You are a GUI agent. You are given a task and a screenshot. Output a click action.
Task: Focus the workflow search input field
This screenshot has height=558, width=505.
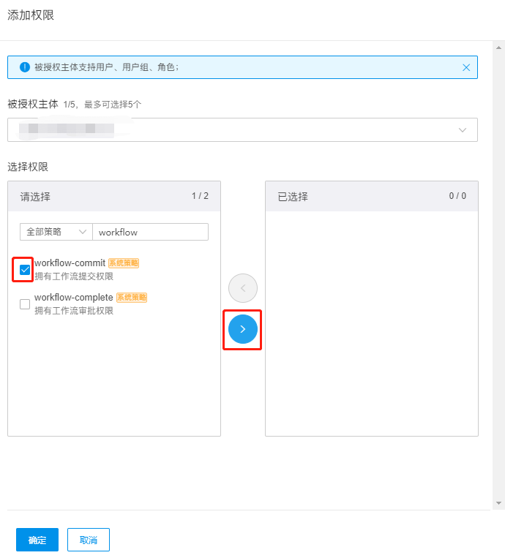point(150,232)
